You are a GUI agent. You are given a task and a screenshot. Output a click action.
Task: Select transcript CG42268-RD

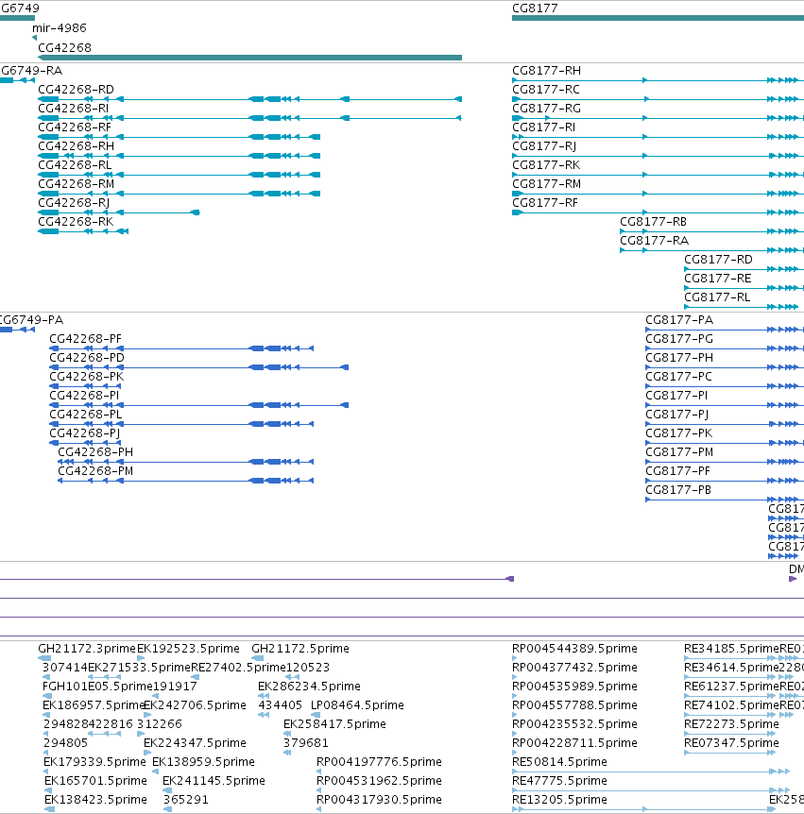point(76,90)
